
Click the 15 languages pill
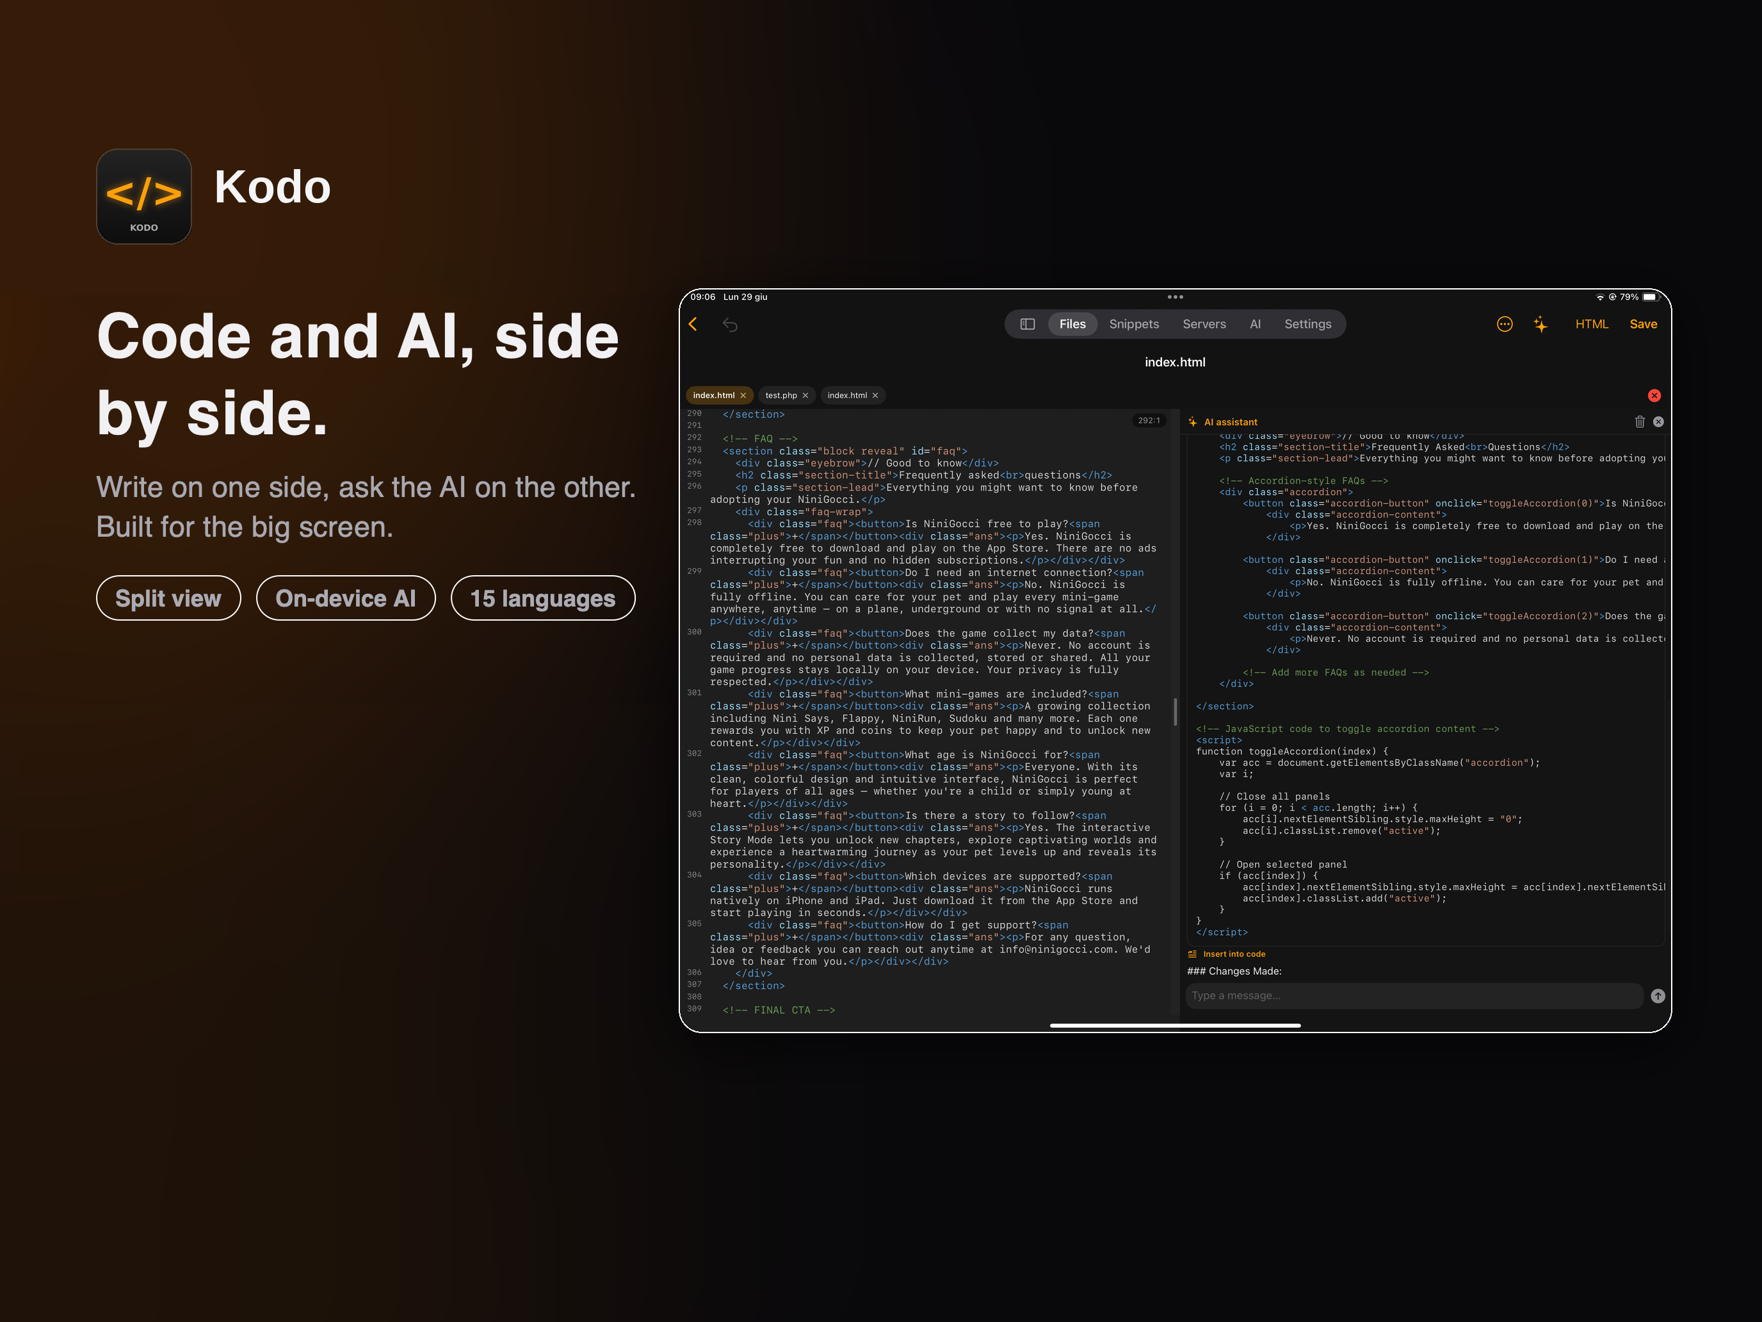click(x=542, y=598)
